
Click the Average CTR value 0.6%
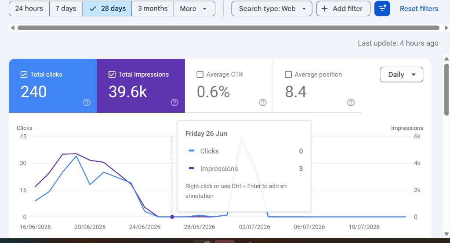213,92
